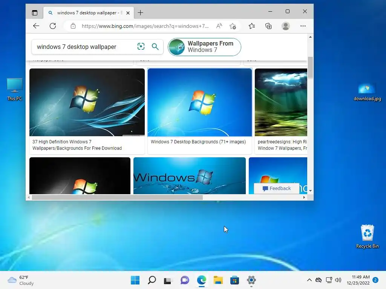This screenshot has width=386, height=289.
Task: Open the dark swirl Windows 7 wallpaper thumbnail
Action: coord(87,102)
